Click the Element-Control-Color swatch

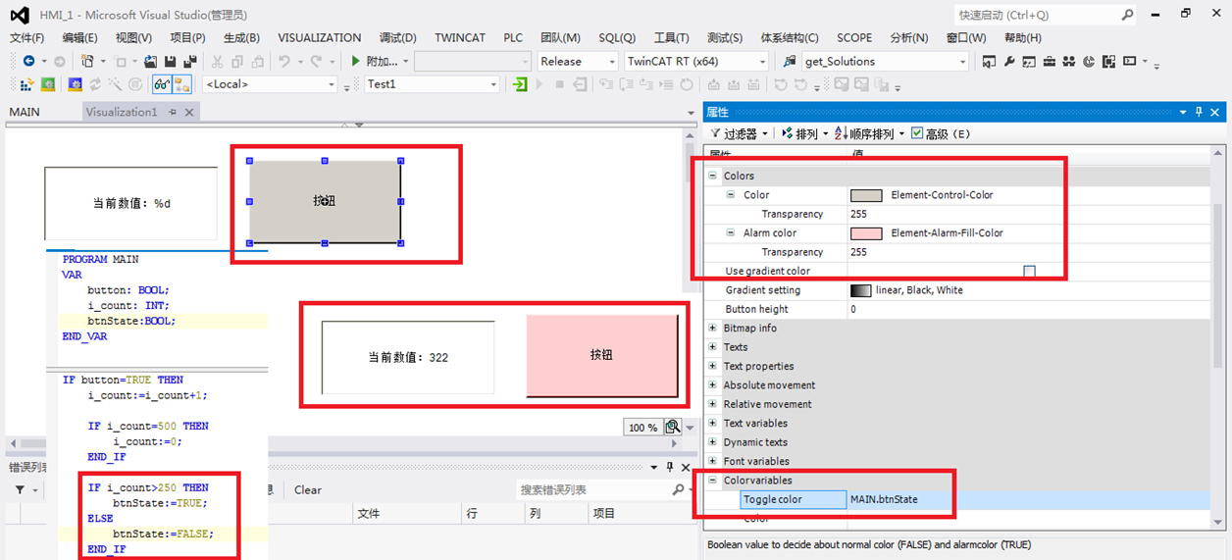pos(866,195)
